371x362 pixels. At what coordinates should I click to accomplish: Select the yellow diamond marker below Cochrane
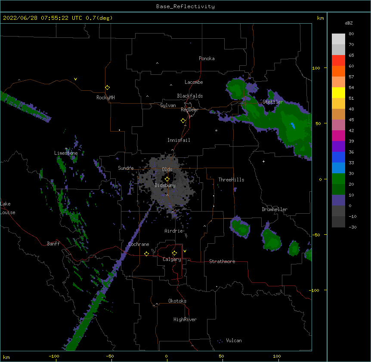(146, 254)
